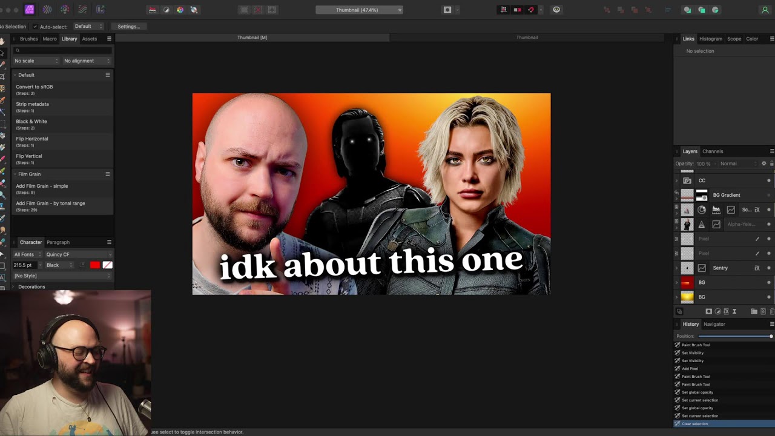Switch to the Histogram tab

(711, 39)
